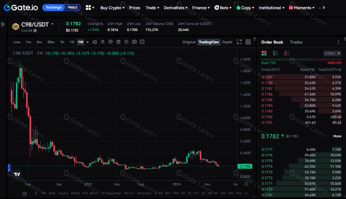
Task: Open the Bots dropdown menu
Action: 223,8
